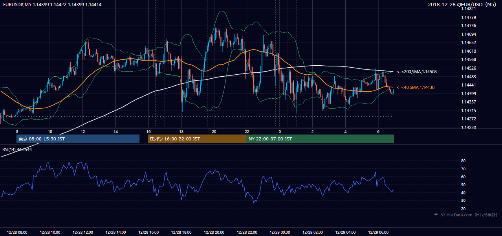Click the hour 2 tick under the price chart

click(313, 131)
